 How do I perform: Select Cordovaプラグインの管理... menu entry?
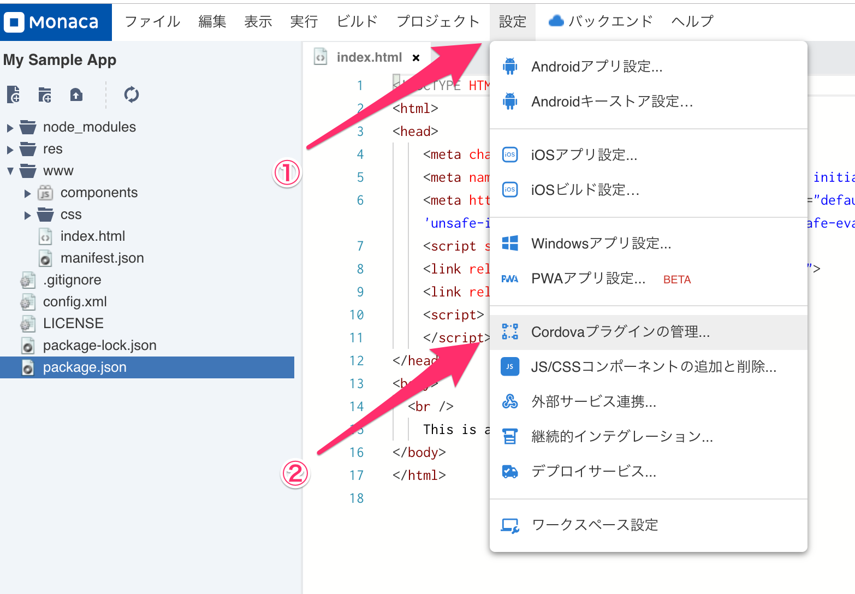(x=649, y=332)
